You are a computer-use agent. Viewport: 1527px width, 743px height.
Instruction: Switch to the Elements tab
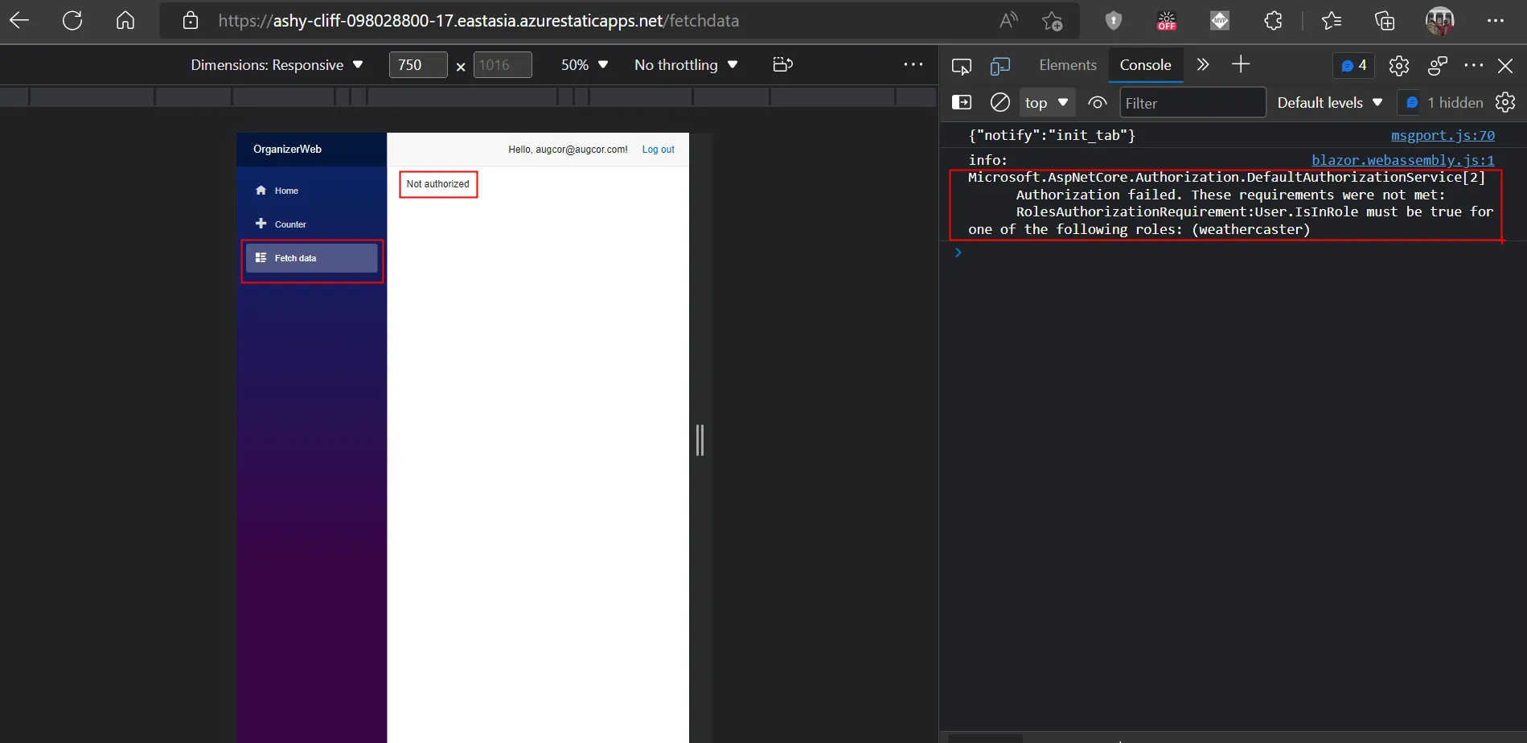pos(1067,65)
